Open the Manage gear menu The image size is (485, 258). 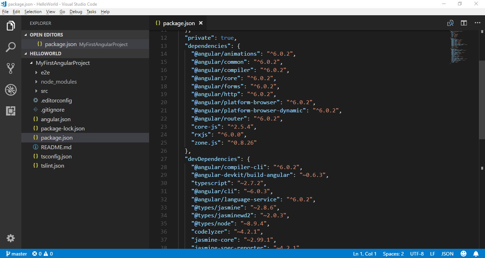(11, 238)
